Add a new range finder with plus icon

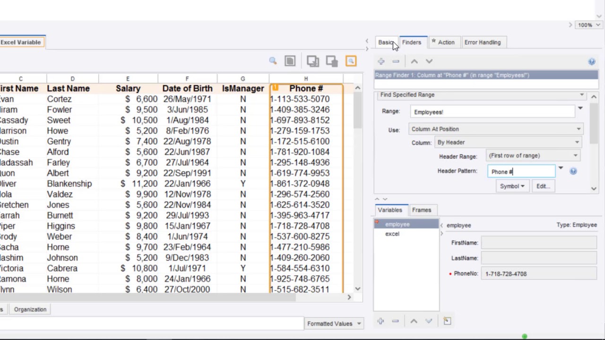click(x=381, y=61)
